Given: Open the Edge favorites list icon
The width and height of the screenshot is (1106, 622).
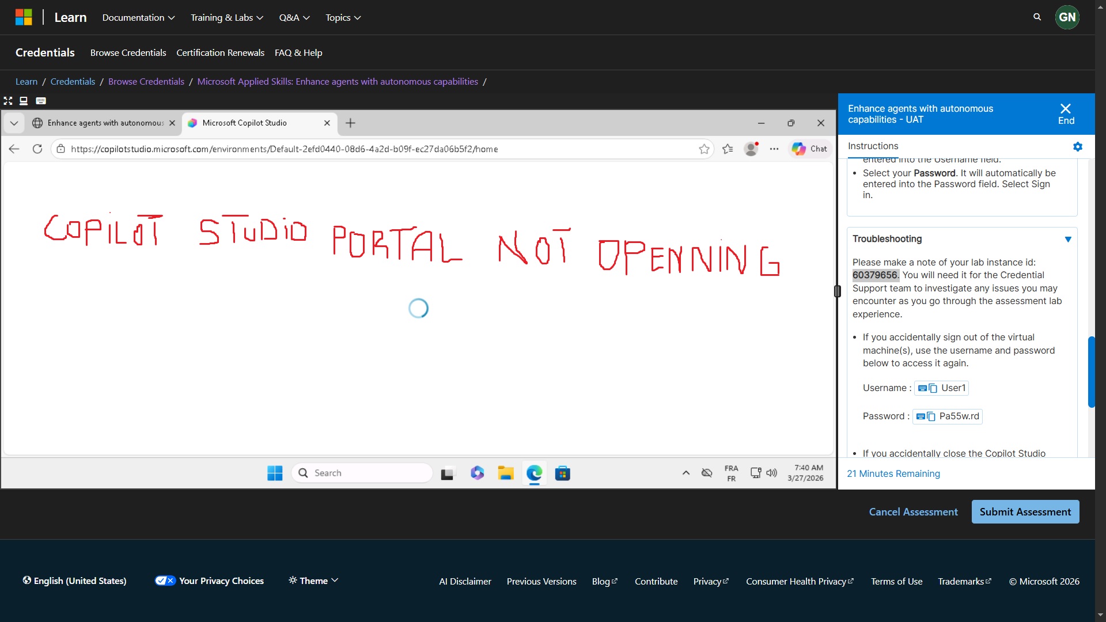Looking at the screenshot, I should (x=728, y=149).
